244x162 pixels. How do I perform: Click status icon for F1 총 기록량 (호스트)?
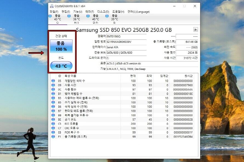tap(53, 137)
